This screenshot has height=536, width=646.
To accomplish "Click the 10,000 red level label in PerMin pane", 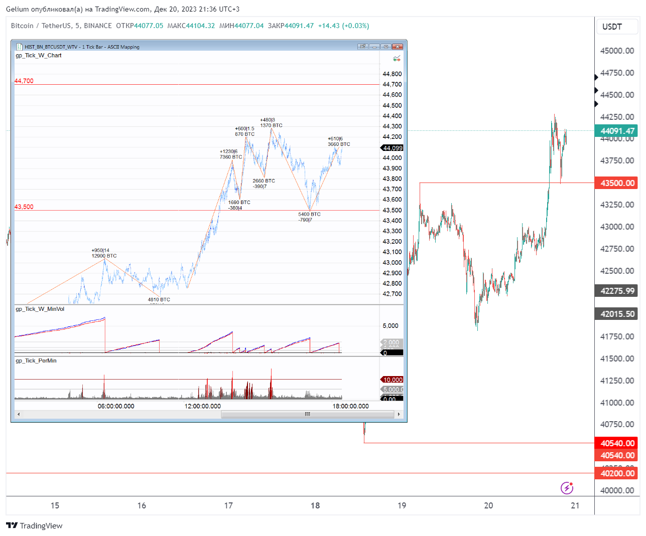I will click(x=393, y=380).
